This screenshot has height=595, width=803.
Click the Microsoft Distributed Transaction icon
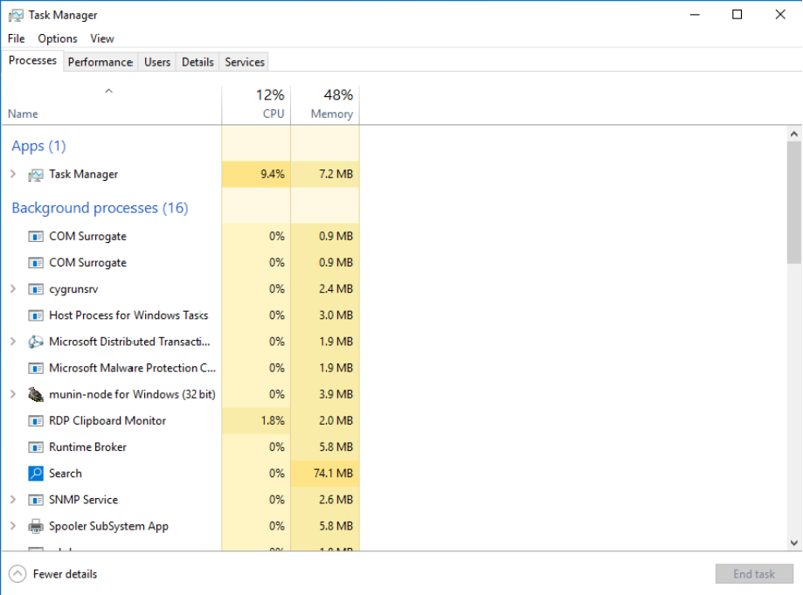35,342
